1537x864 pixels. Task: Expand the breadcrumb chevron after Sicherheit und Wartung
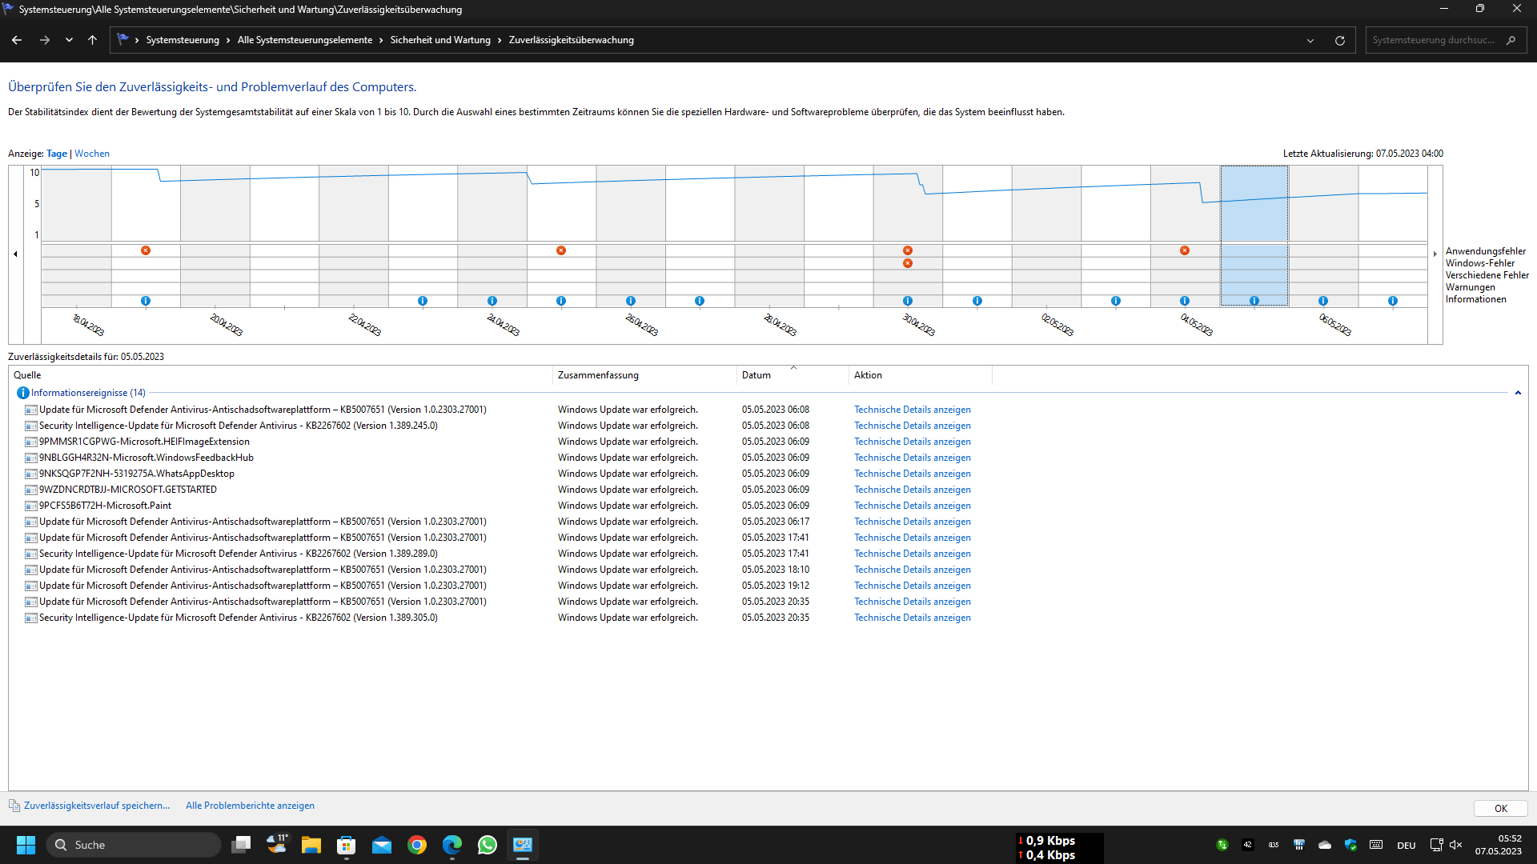(x=500, y=40)
